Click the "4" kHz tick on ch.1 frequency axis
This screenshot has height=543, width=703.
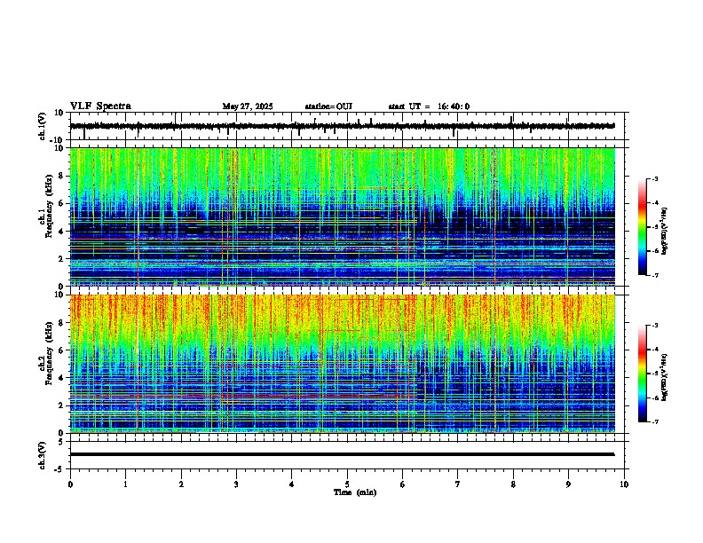click(61, 232)
